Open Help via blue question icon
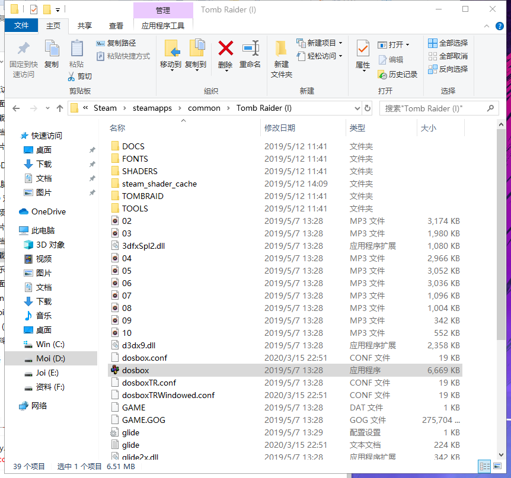Viewport: 511px width, 478px height. click(x=499, y=26)
